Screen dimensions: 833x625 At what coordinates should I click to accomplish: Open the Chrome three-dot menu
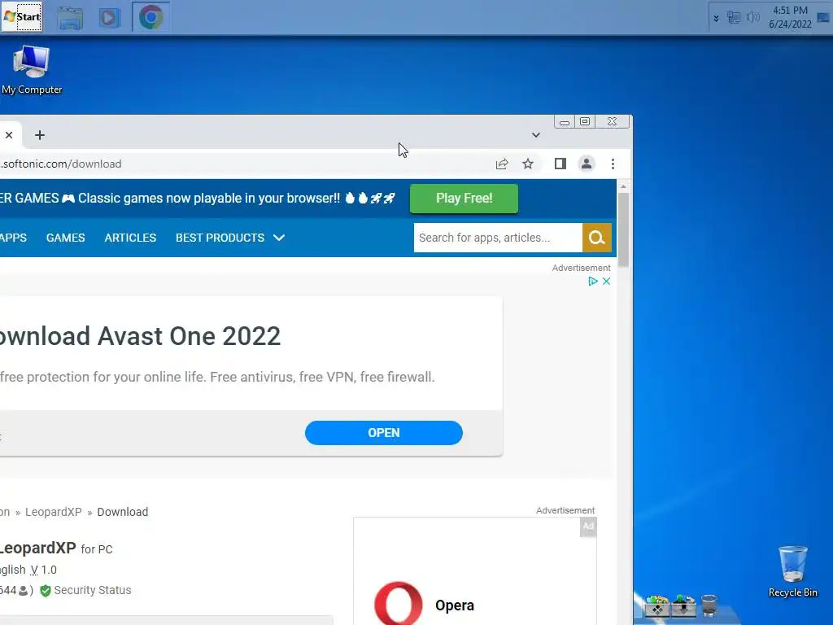click(613, 164)
